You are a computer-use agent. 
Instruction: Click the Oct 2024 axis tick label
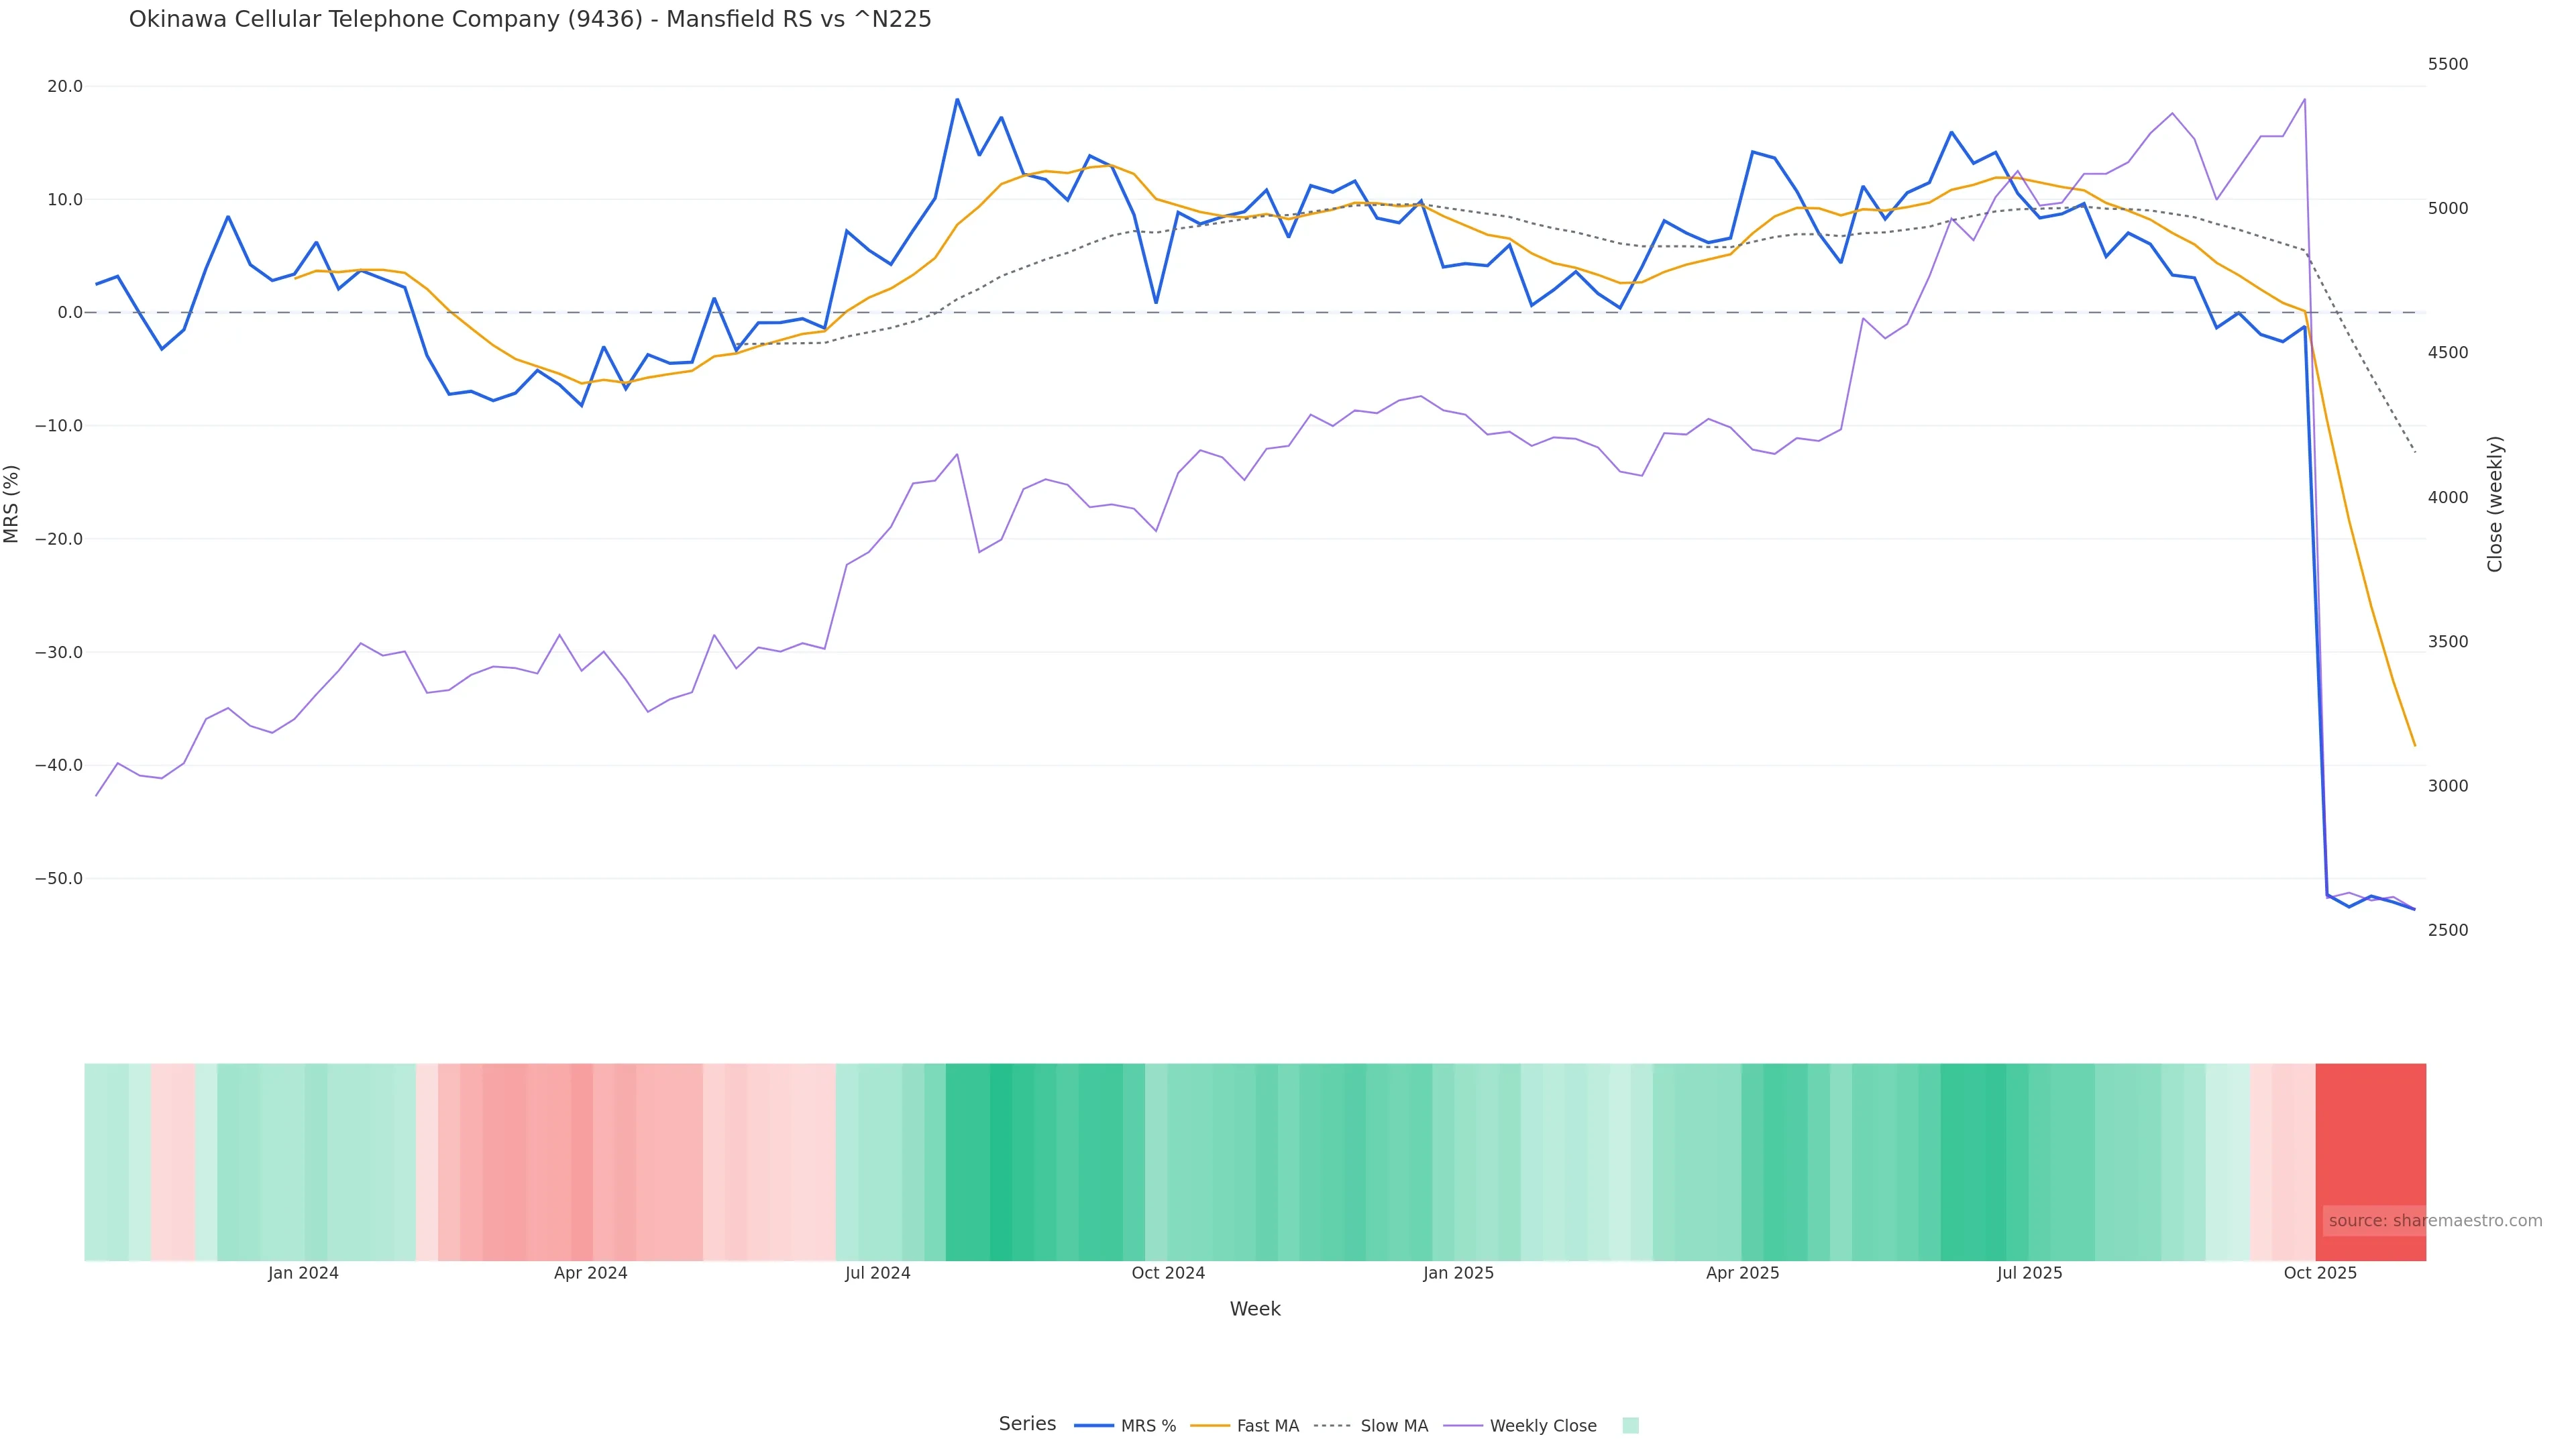click(1168, 1273)
